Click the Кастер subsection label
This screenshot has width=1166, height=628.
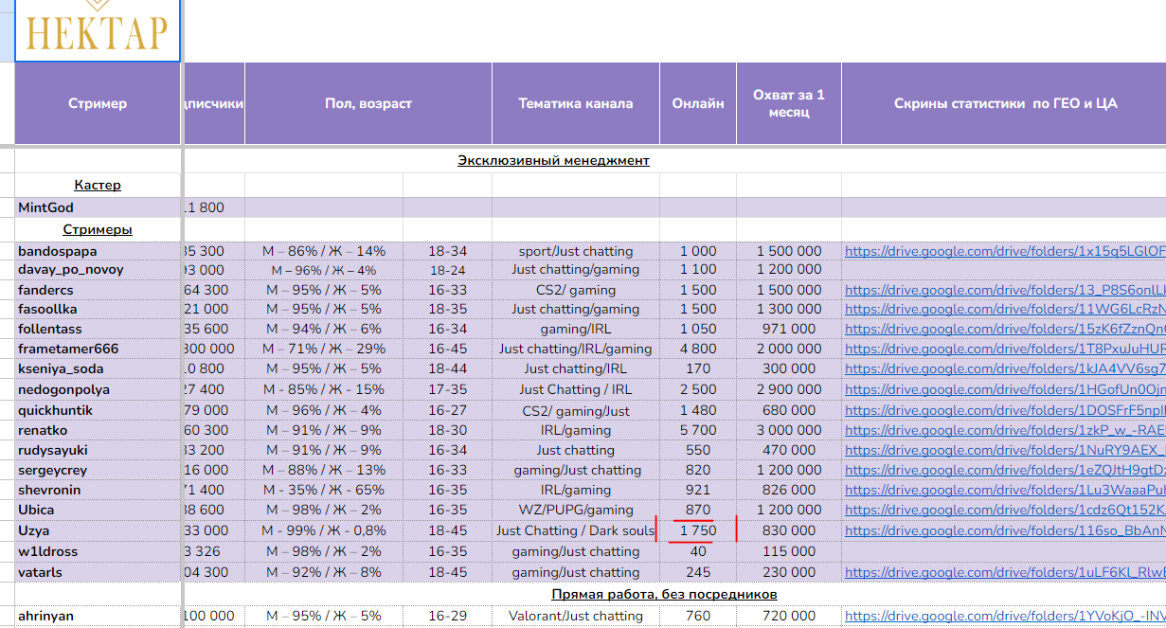pos(98,185)
